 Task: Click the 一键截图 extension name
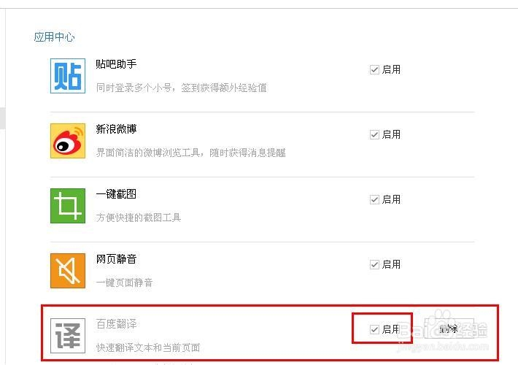tap(116, 194)
